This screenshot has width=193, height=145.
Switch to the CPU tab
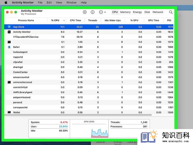click(115, 12)
